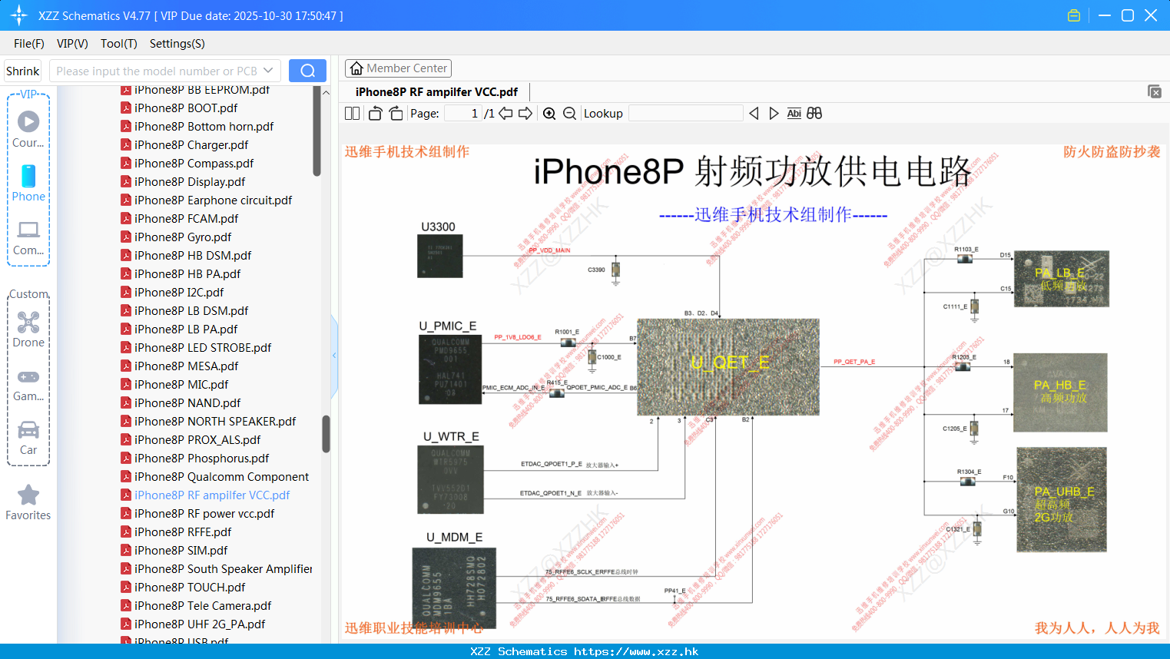
Task: Open the Courses sidebar item
Action: 28,129
